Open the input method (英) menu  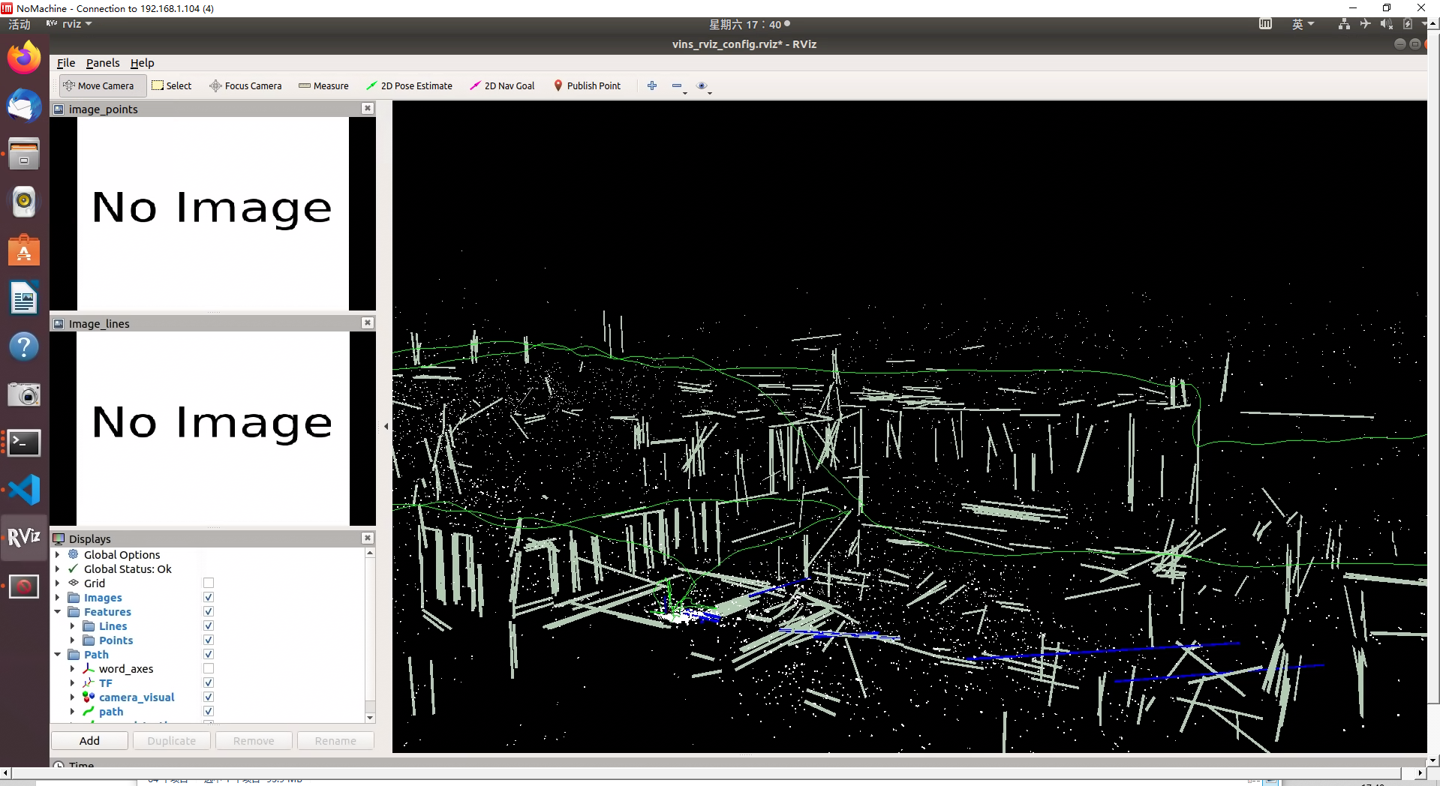[1303, 24]
